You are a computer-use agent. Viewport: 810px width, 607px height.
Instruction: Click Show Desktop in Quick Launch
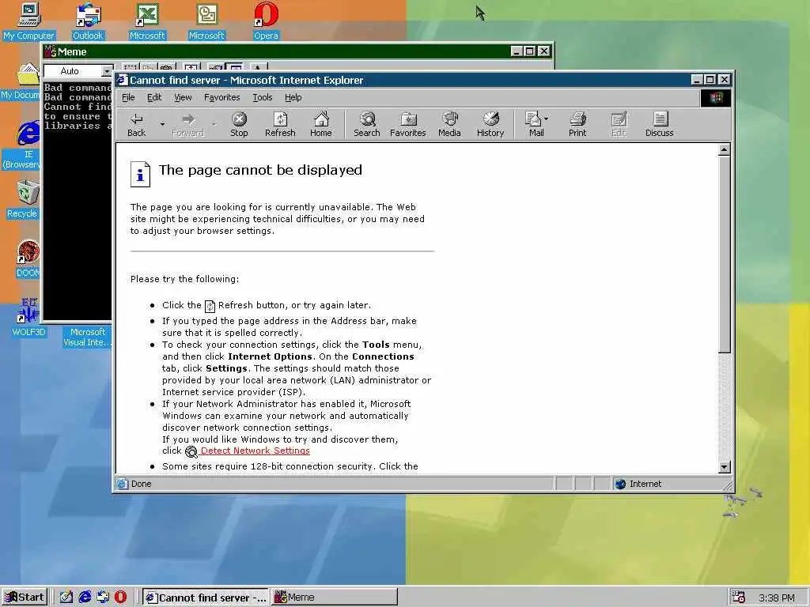tap(66, 598)
